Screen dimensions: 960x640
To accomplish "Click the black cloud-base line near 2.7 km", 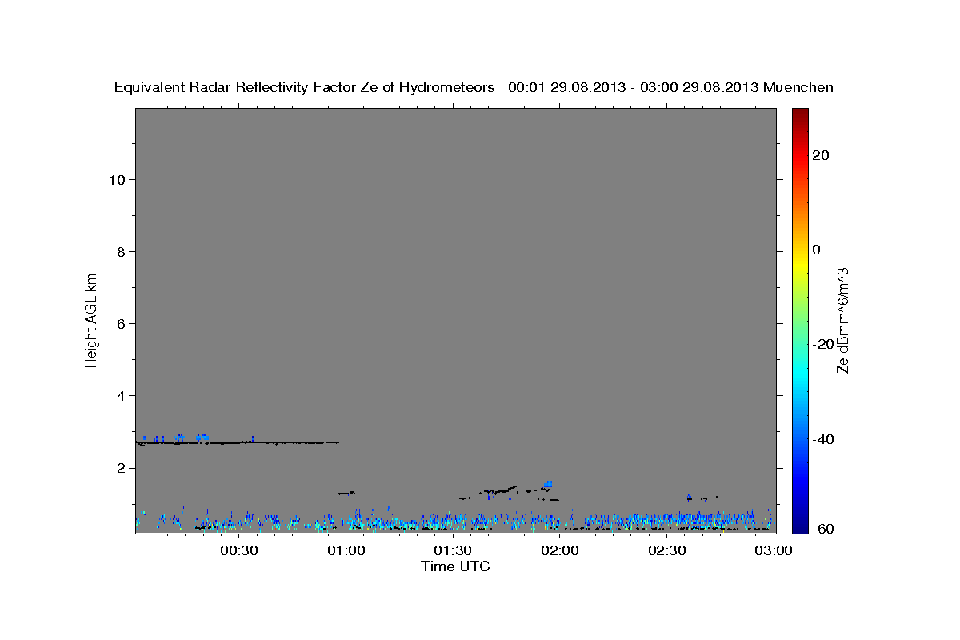I will [238, 442].
